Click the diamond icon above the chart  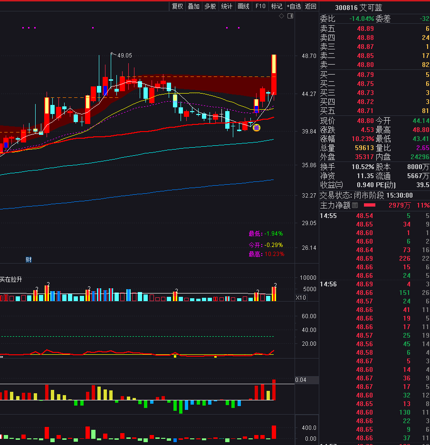pos(281,16)
